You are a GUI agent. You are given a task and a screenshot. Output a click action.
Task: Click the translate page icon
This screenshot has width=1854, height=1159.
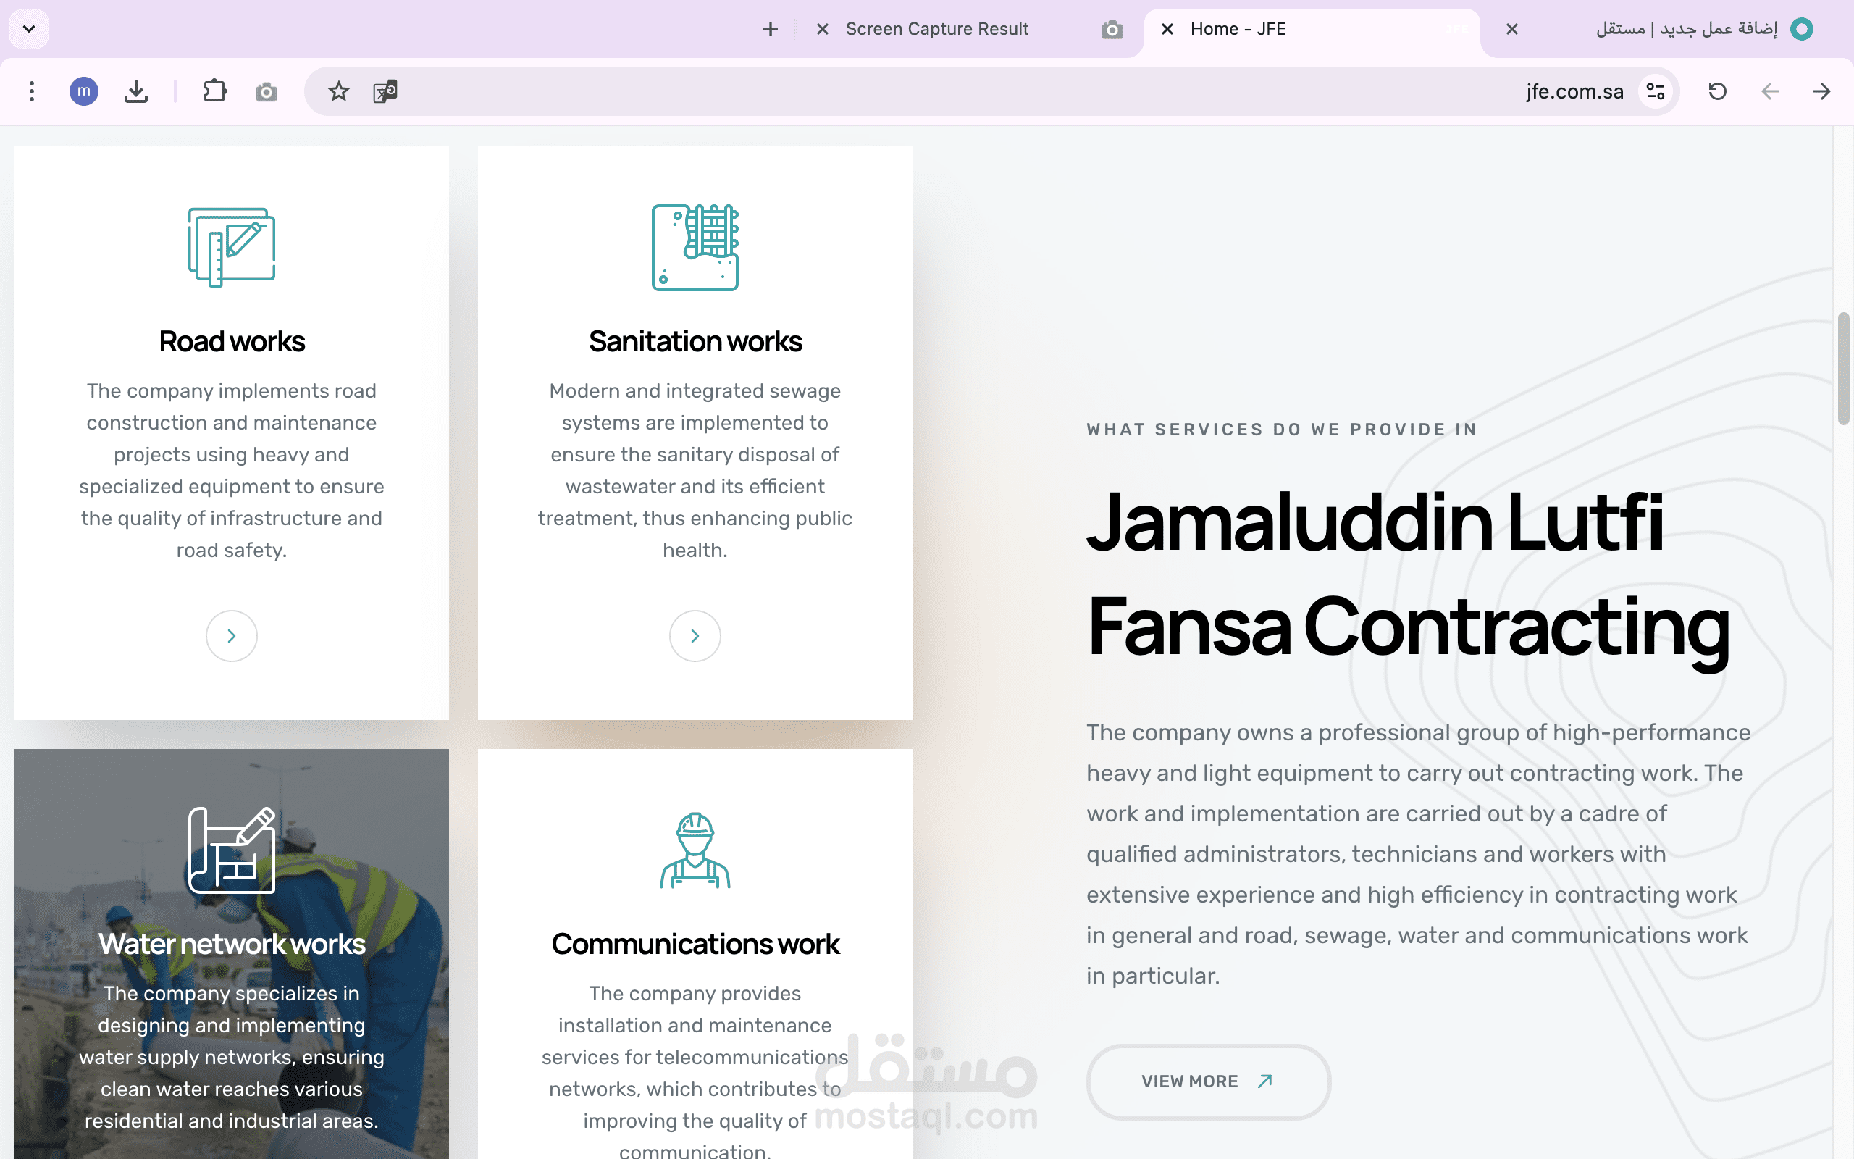(x=385, y=91)
